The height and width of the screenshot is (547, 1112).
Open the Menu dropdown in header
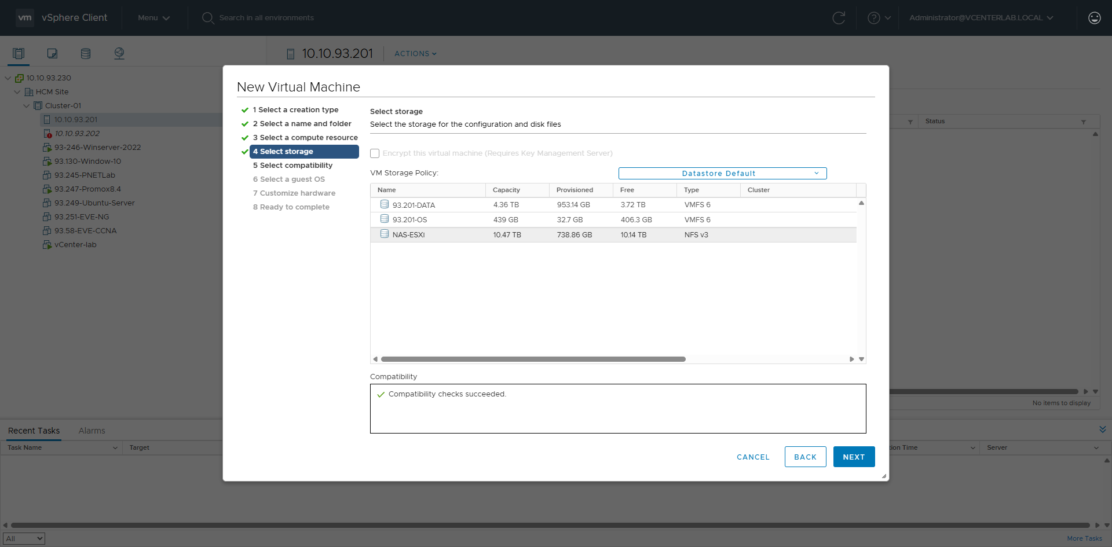click(153, 18)
